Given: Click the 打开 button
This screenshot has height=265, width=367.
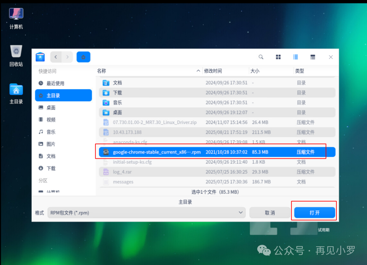Looking at the screenshot, I should [x=315, y=213].
